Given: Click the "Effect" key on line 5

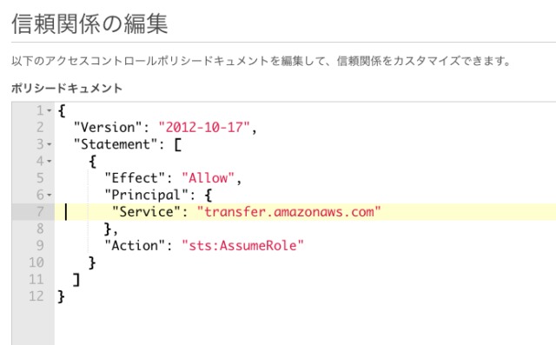Looking at the screenshot, I should pyautogui.click(x=135, y=178).
